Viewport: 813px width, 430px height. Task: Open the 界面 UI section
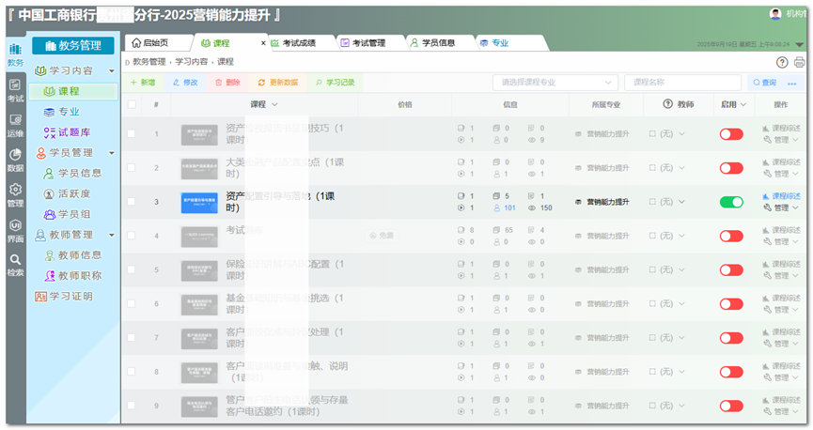coord(15,231)
